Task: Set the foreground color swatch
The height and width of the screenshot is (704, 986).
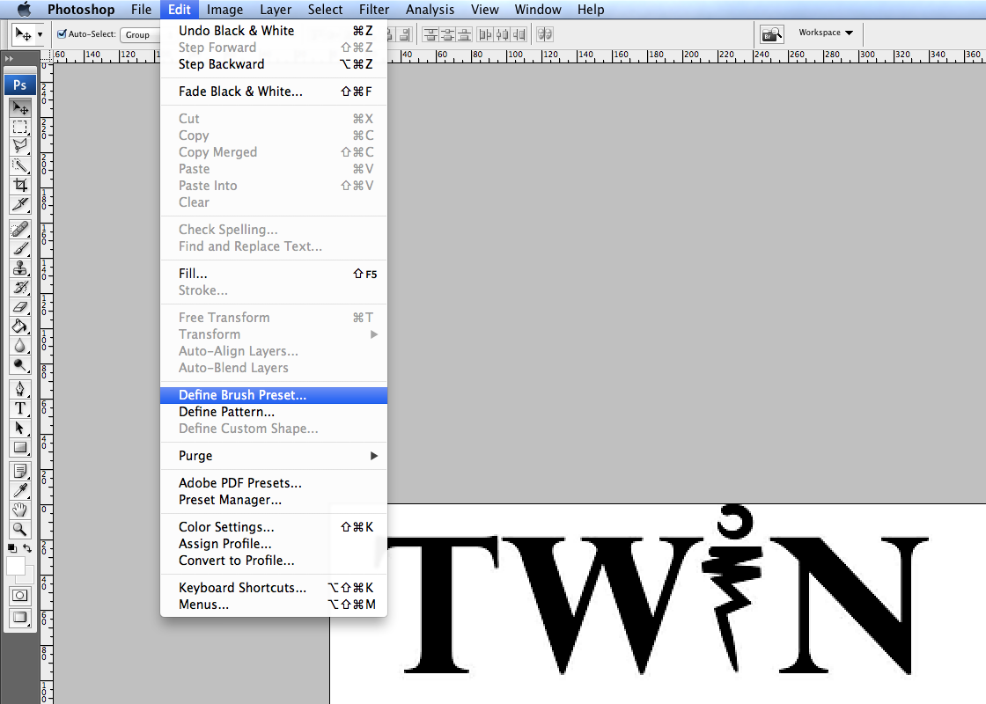Action: [x=16, y=567]
